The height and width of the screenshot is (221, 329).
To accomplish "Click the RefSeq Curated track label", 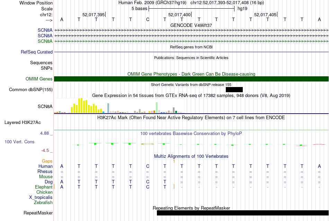I will (37, 52).
